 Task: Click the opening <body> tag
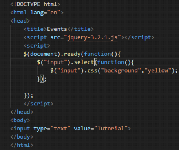point(20,120)
